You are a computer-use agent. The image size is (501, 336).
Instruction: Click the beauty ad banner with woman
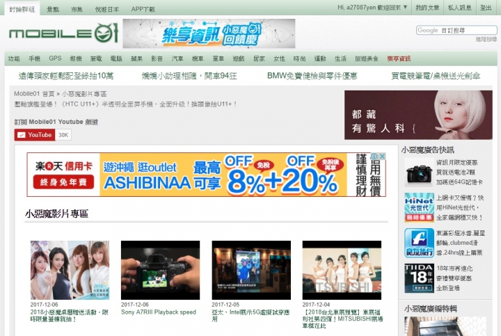418,115
